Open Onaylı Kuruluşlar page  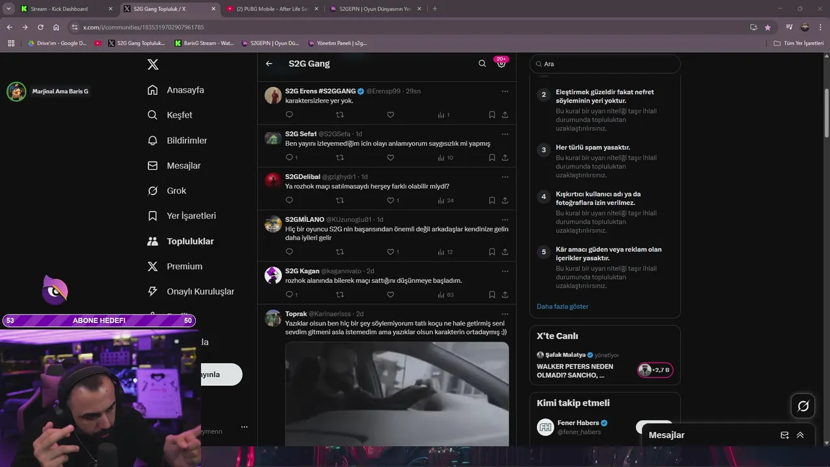[191, 292]
